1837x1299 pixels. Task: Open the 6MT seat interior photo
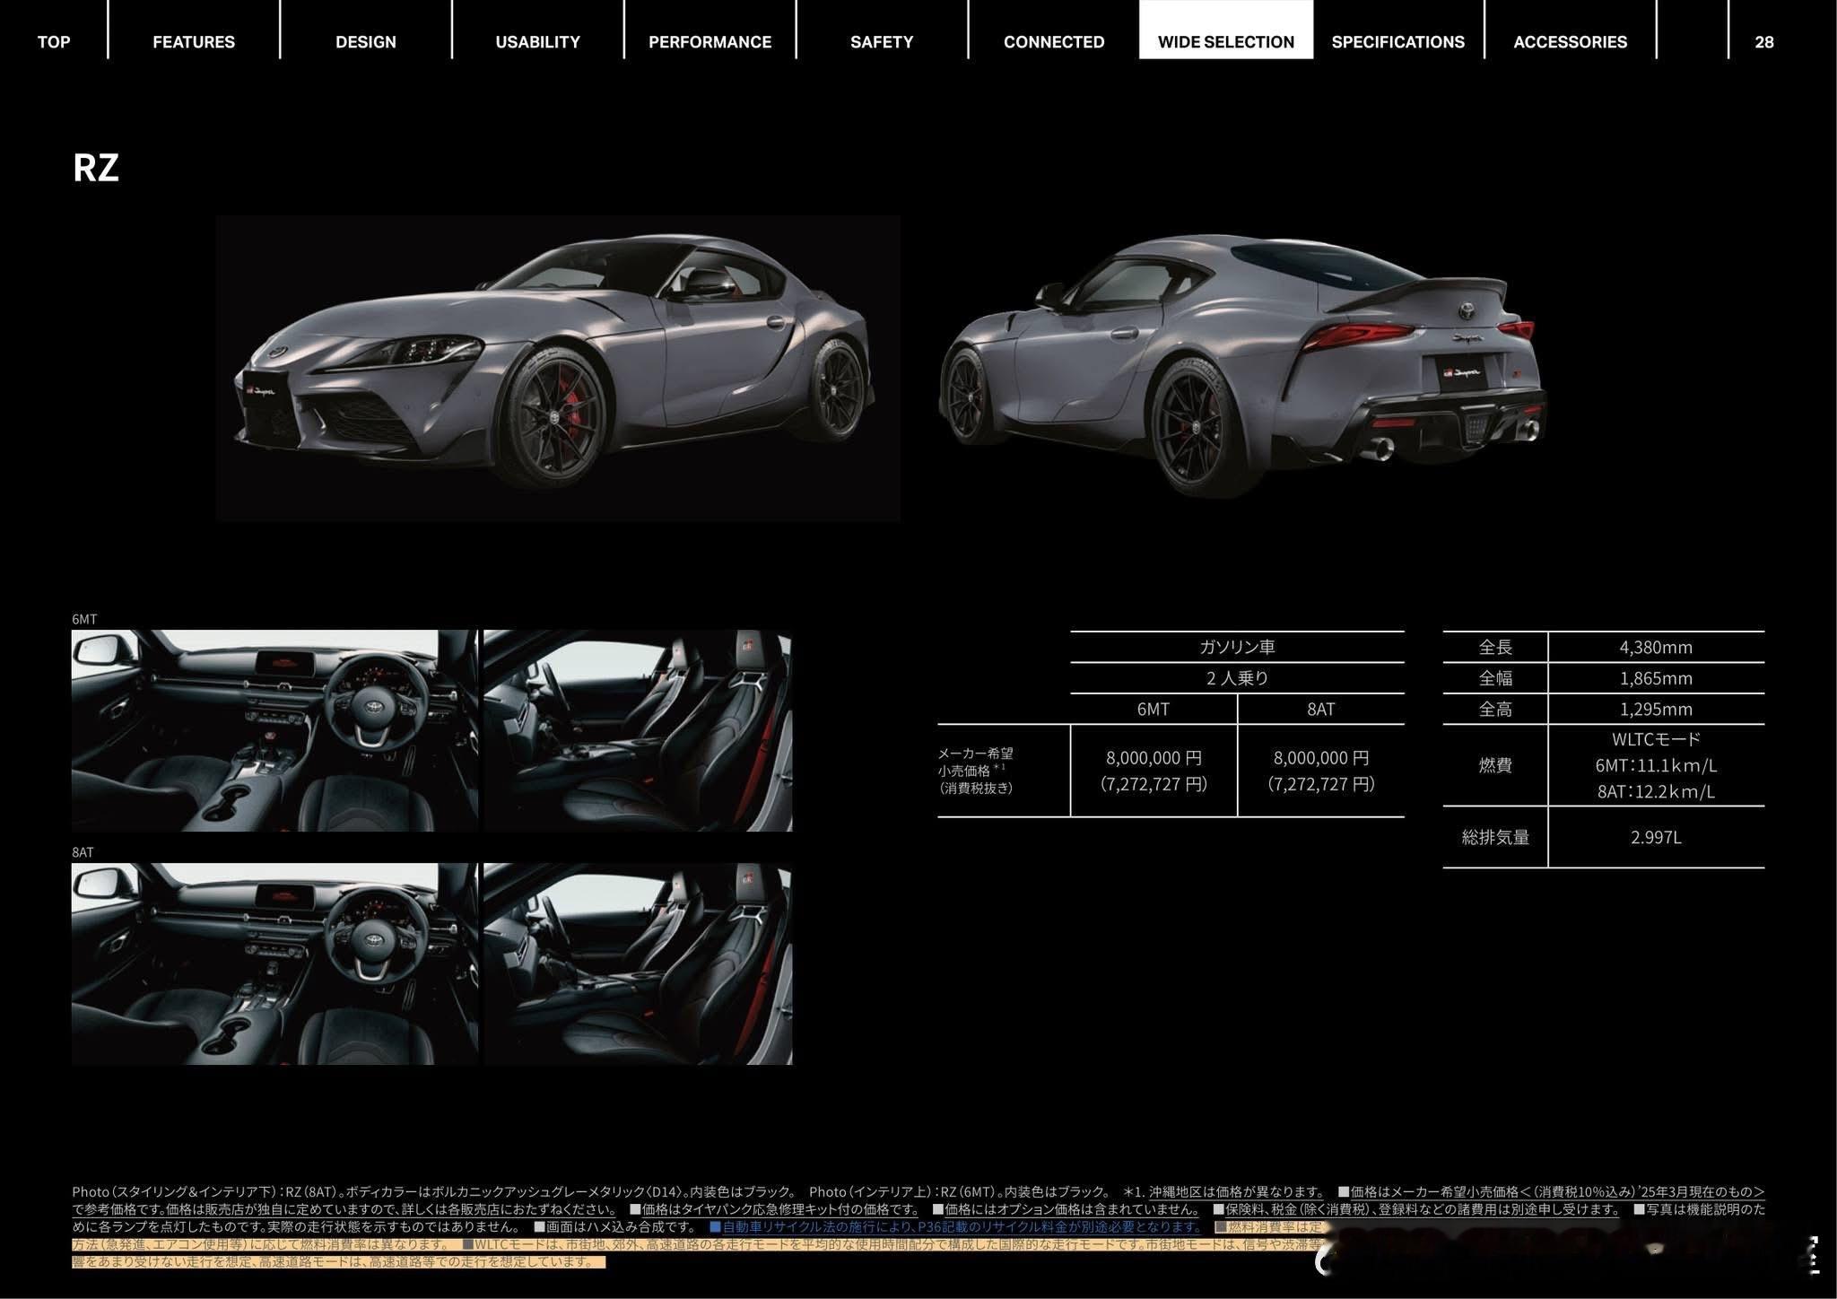(638, 730)
